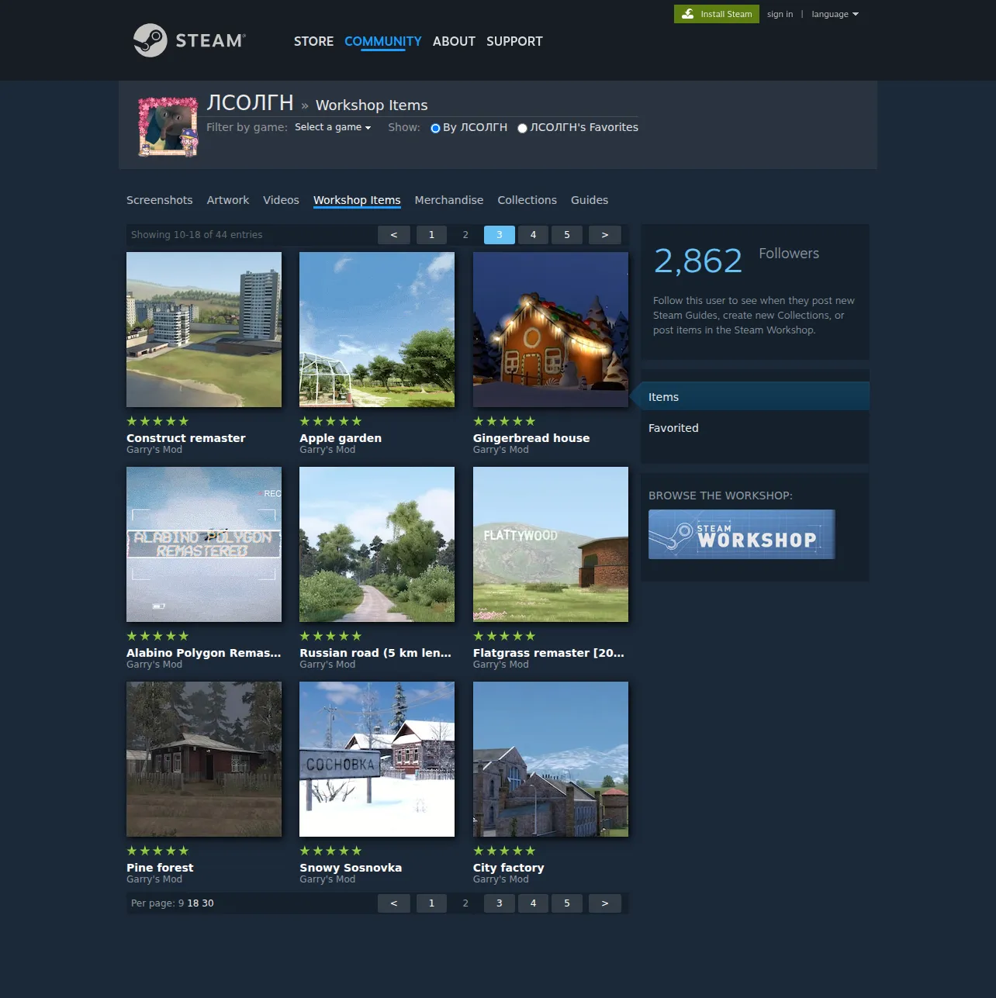Go to page 4 in bottom pagination

point(533,903)
